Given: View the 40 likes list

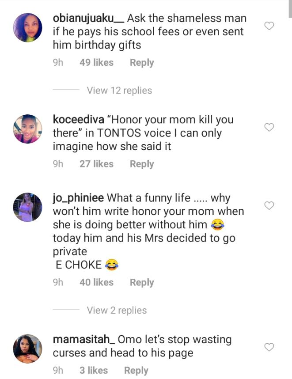Looking at the screenshot, I should [x=96, y=282].
